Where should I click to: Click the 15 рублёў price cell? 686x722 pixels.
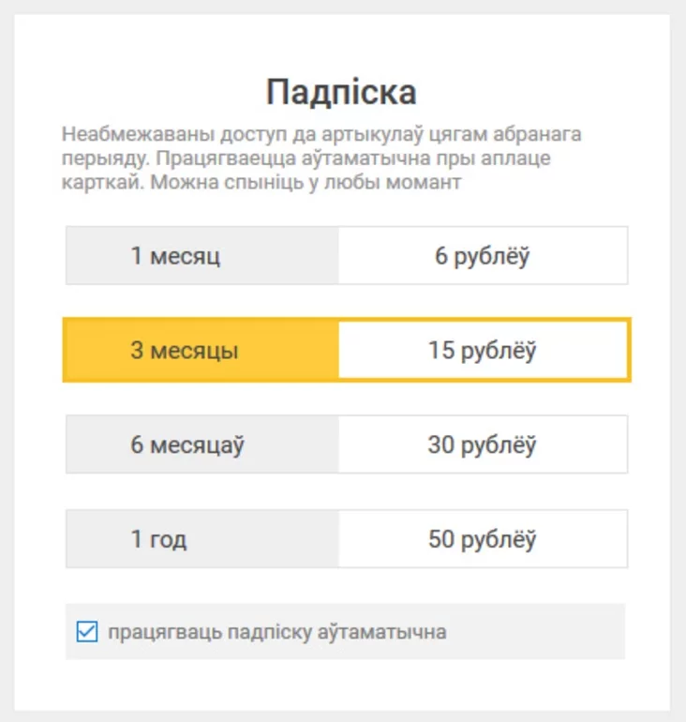point(483,351)
